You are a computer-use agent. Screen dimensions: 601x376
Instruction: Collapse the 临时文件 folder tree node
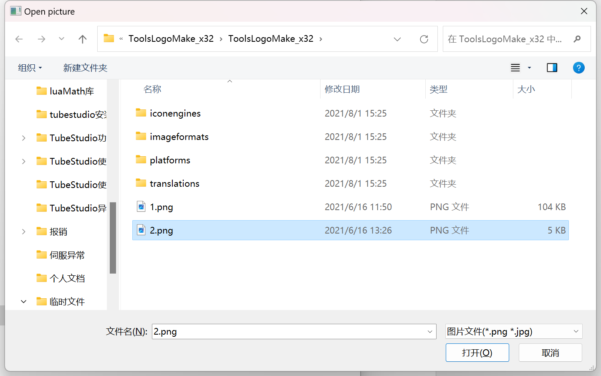24,302
